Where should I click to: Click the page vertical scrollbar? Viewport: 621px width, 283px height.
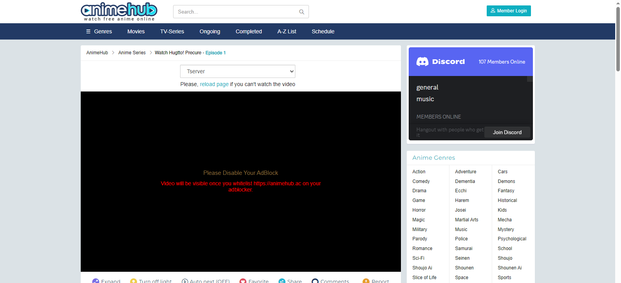point(618,39)
